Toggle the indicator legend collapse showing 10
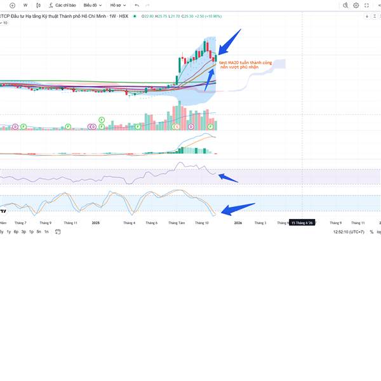 [4, 23]
